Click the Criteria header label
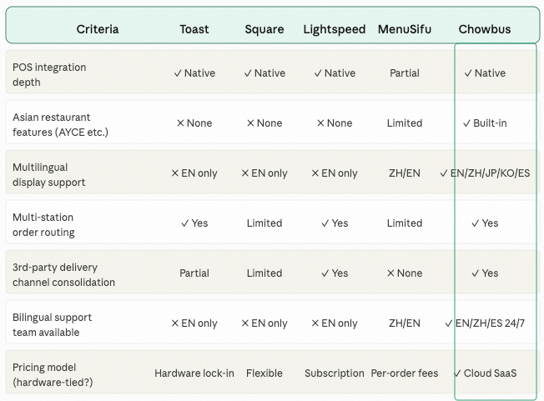This screenshot has height=401, width=544. (98, 29)
